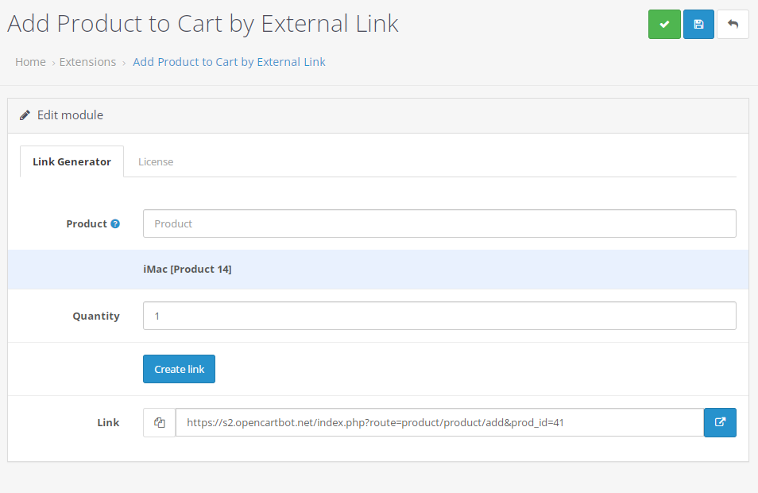The width and height of the screenshot is (758, 493).
Task: Click the Edit module panel heading
Action: [70, 115]
